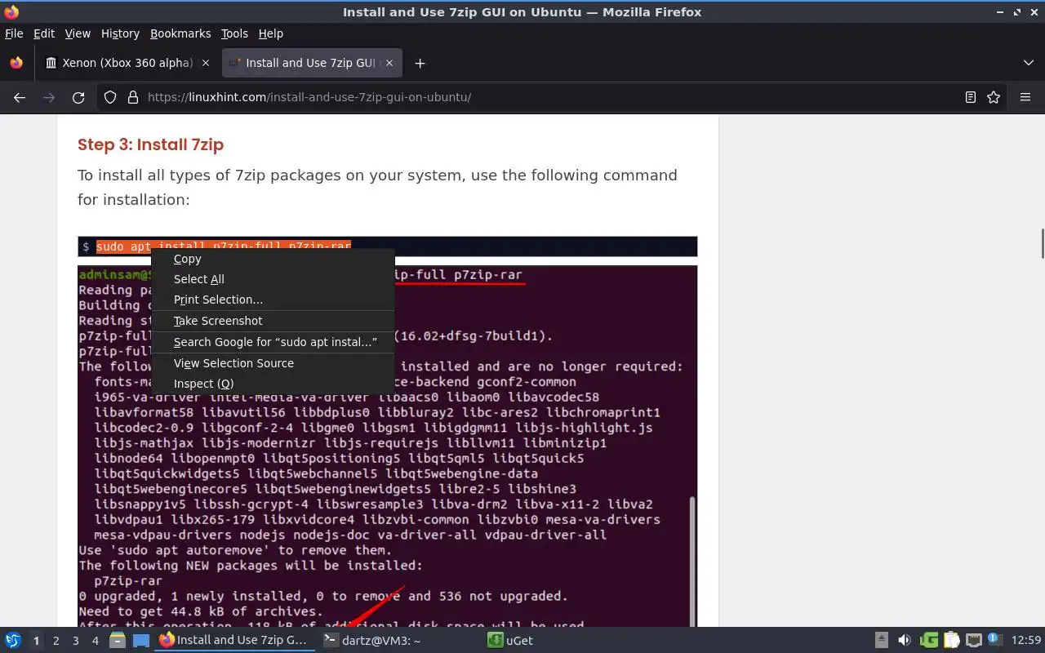Click the volume speaker tray icon
Image resolution: width=1045 pixels, height=653 pixels.
click(x=905, y=641)
